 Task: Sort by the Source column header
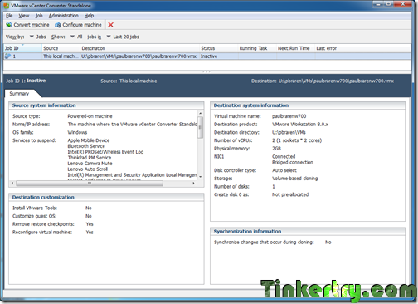tap(61, 48)
